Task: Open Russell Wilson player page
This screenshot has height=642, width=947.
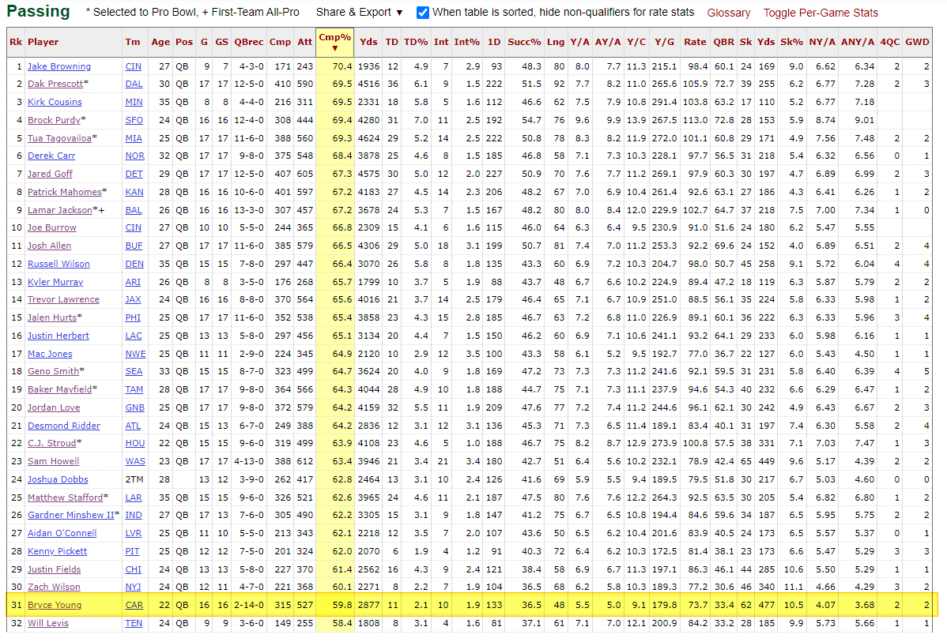Action: click(58, 264)
